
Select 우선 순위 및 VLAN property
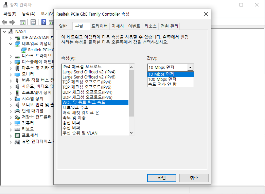pyautogui.click(x=95, y=133)
